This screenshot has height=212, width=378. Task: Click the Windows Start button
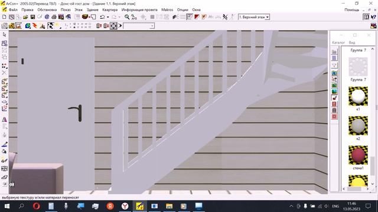(6, 206)
